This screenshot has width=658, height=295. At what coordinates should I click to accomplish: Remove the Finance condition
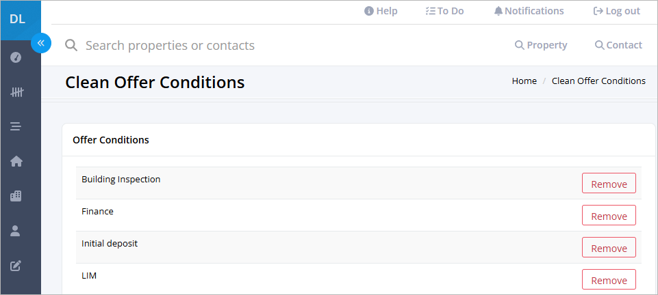coord(609,216)
